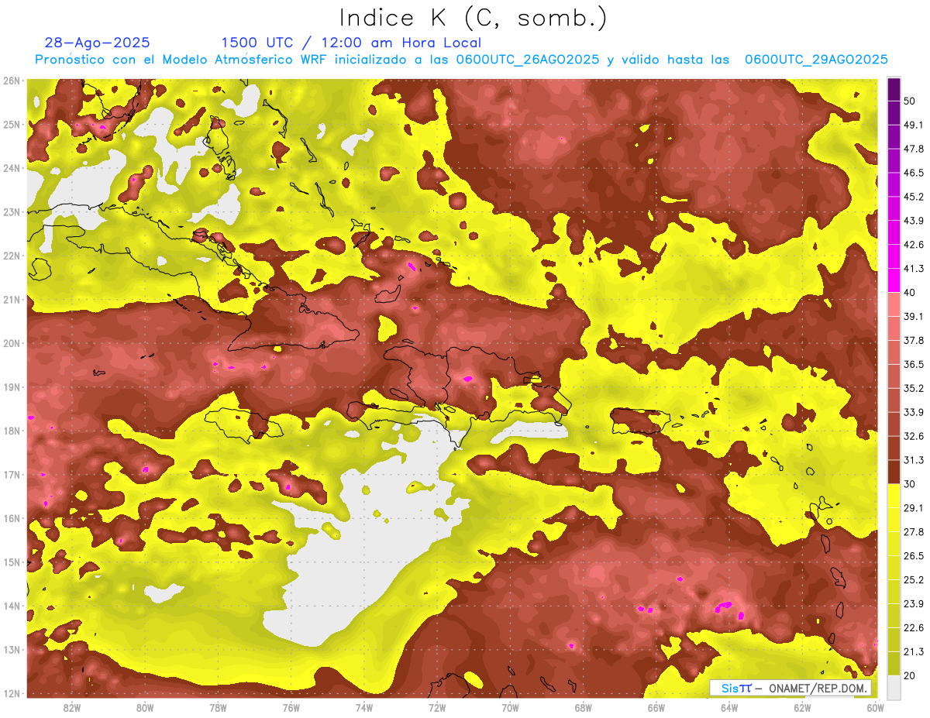
Task: Select the colorbar value 40
Action: point(911,293)
